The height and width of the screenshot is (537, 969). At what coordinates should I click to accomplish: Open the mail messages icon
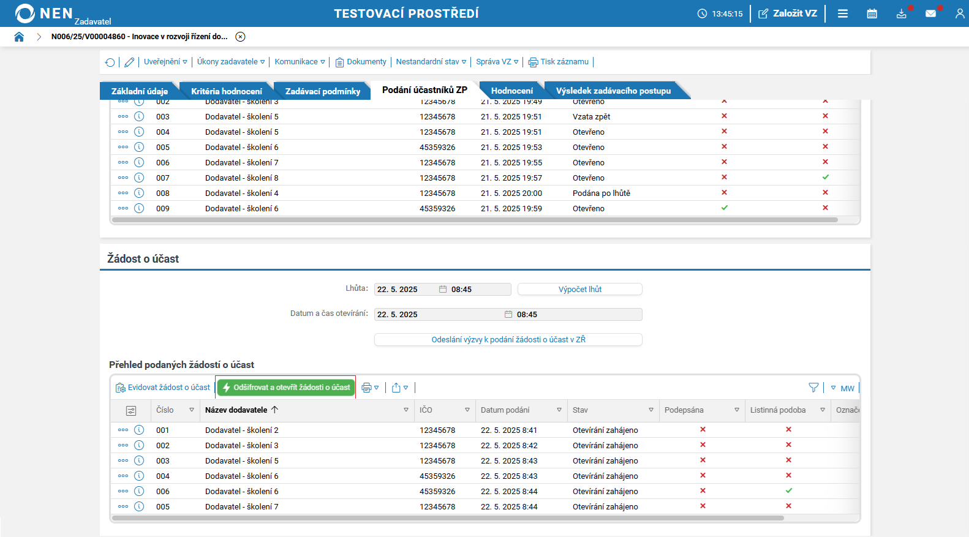[x=930, y=13]
